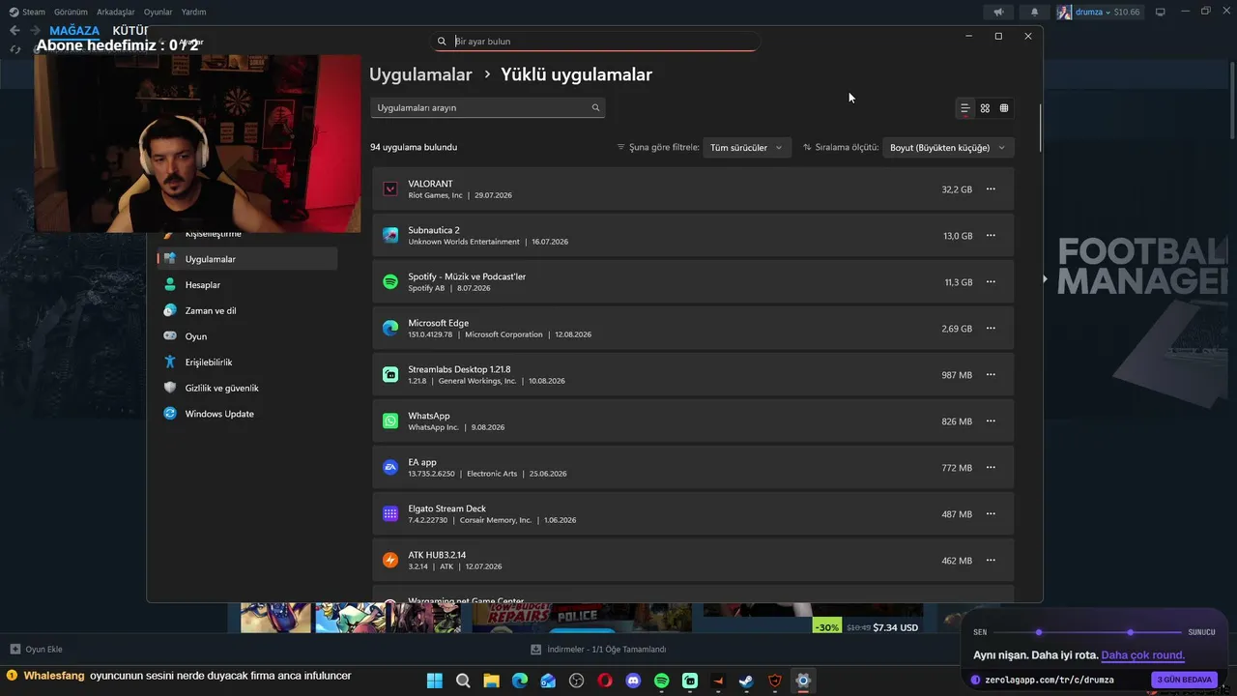Open the Yardım menu in Steam
This screenshot has height=696, width=1237.
tap(193, 13)
